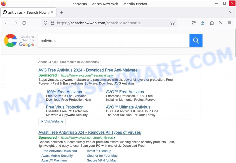Open the Extensions menu

pyautogui.click(x=212, y=23)
